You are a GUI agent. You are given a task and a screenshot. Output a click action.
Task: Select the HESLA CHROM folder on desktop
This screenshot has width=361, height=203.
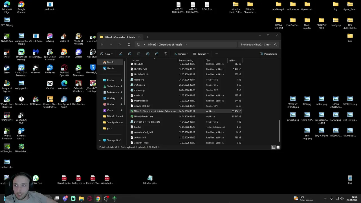point(279,23)
